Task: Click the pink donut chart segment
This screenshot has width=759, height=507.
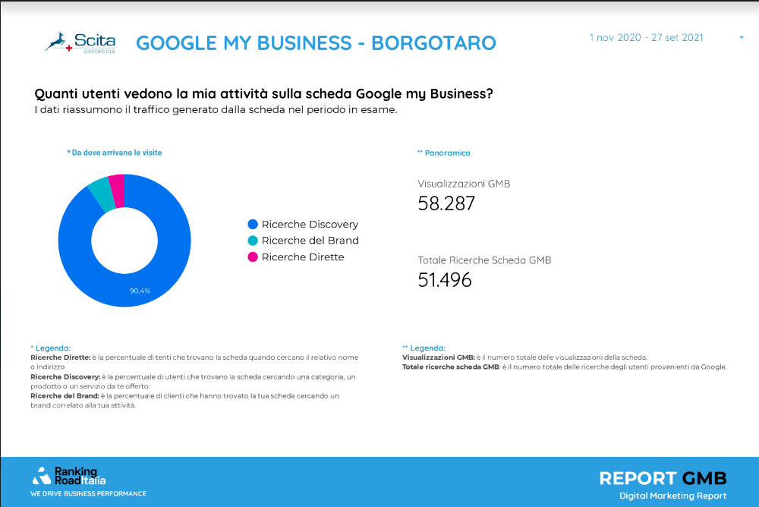Action: (118, 190)
